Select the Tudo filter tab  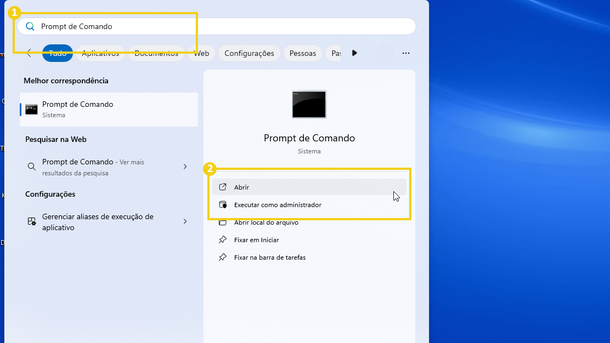(58, 53)
